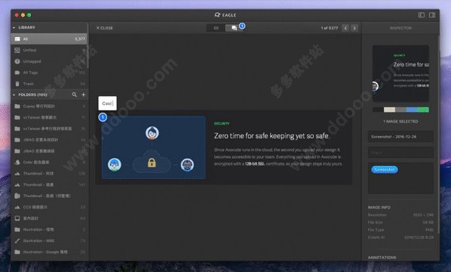Open the Cupoy folder
This screenshot has width=451, height=272.
(49, 106)
